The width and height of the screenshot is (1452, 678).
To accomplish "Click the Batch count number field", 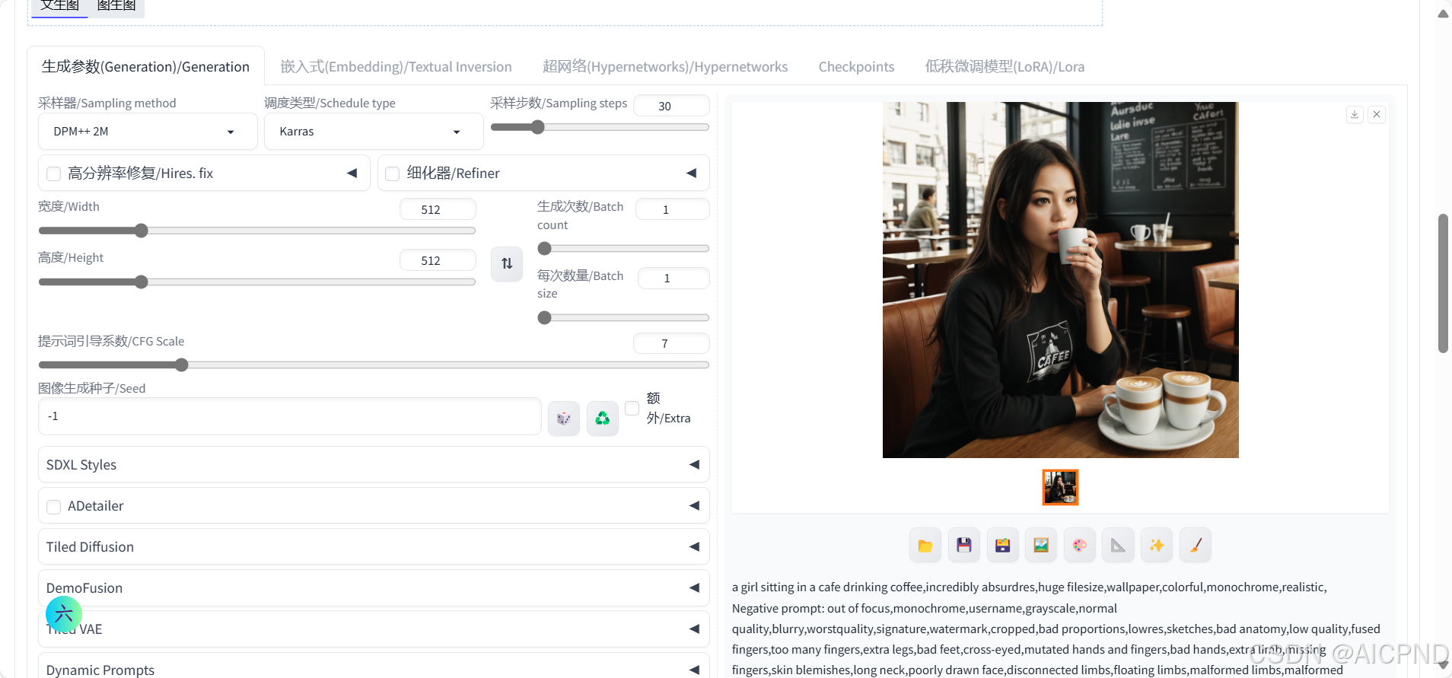I will tap(673, 209).
